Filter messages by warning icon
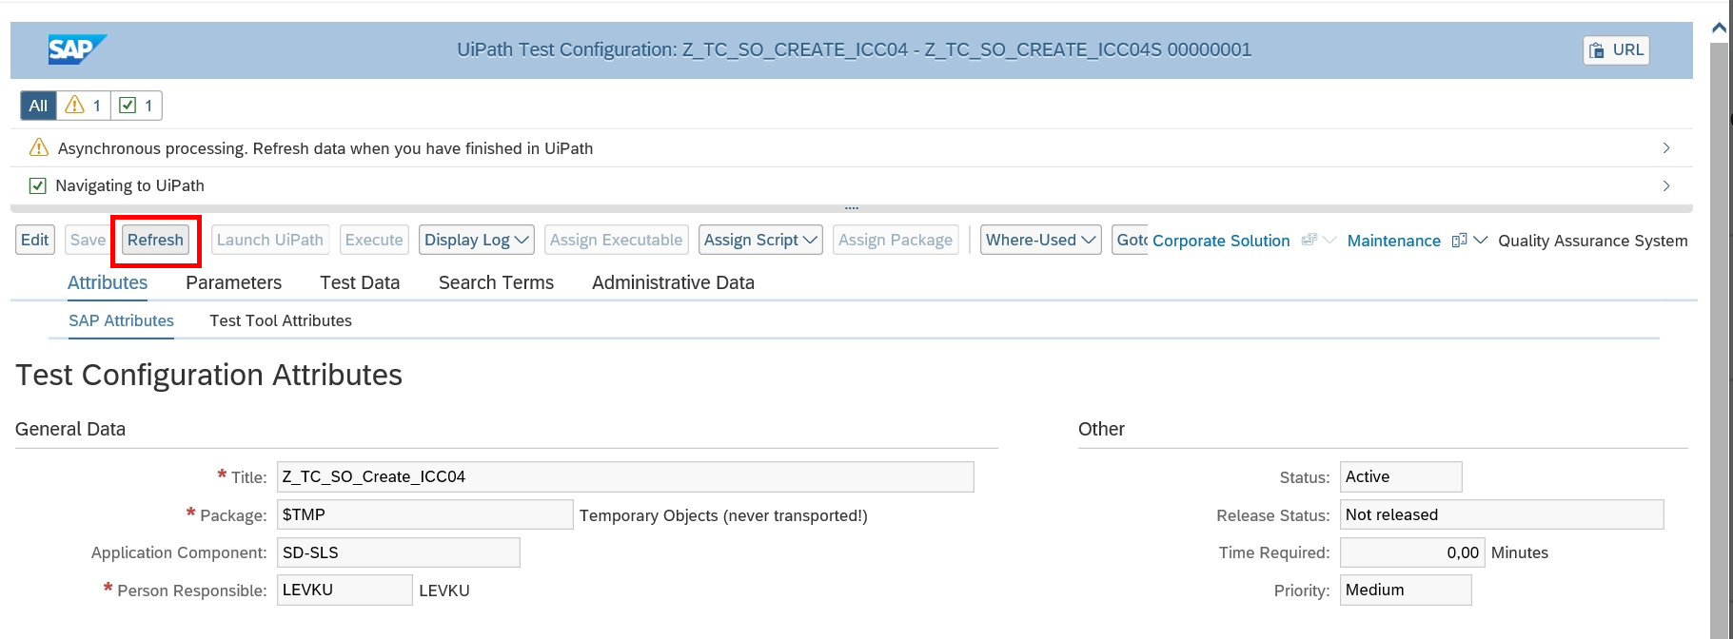This screenshot has height=639, width=1733. coord(84,106)
